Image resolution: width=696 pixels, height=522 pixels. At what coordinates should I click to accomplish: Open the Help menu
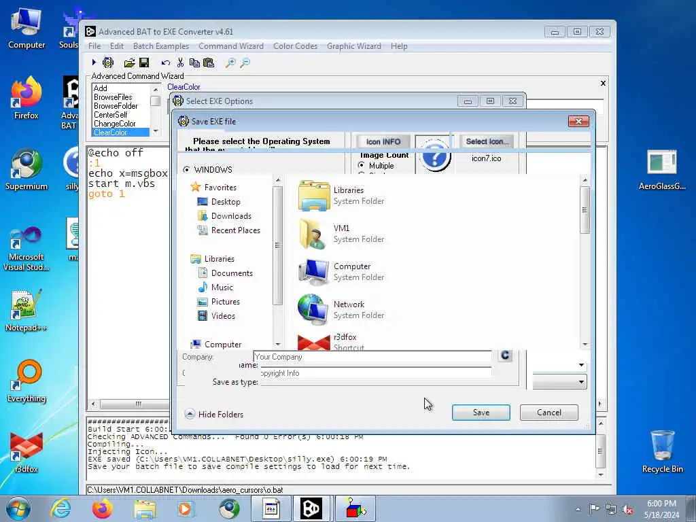click(x=399, y=46)
